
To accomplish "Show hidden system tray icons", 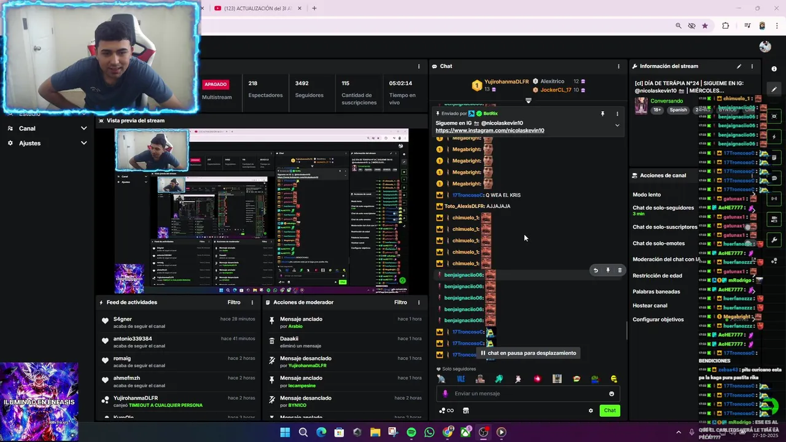I will pyautogui.click(x=679, y=432).
